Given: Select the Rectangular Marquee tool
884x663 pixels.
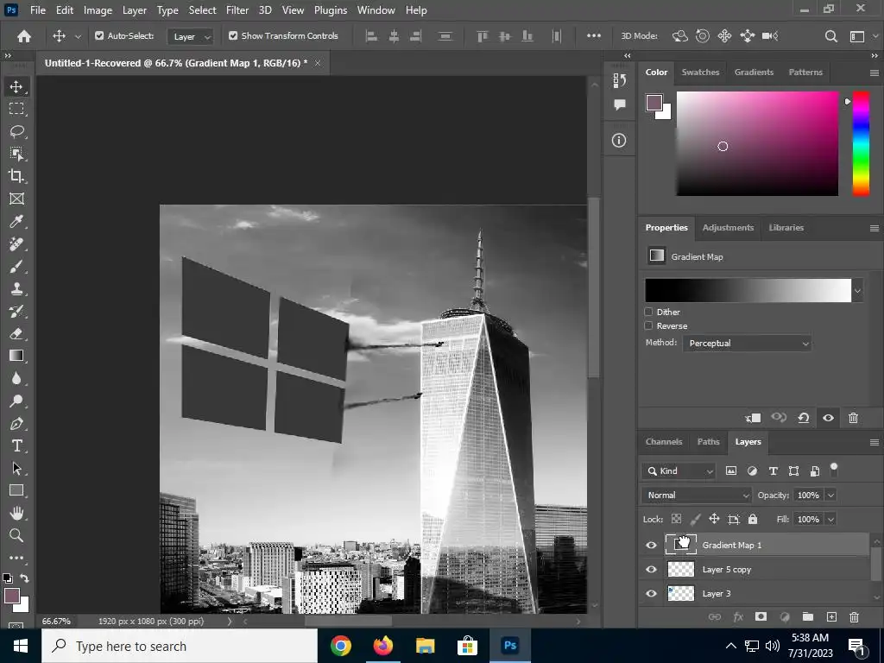Looking at the screenshot, I should coord(16,109).
